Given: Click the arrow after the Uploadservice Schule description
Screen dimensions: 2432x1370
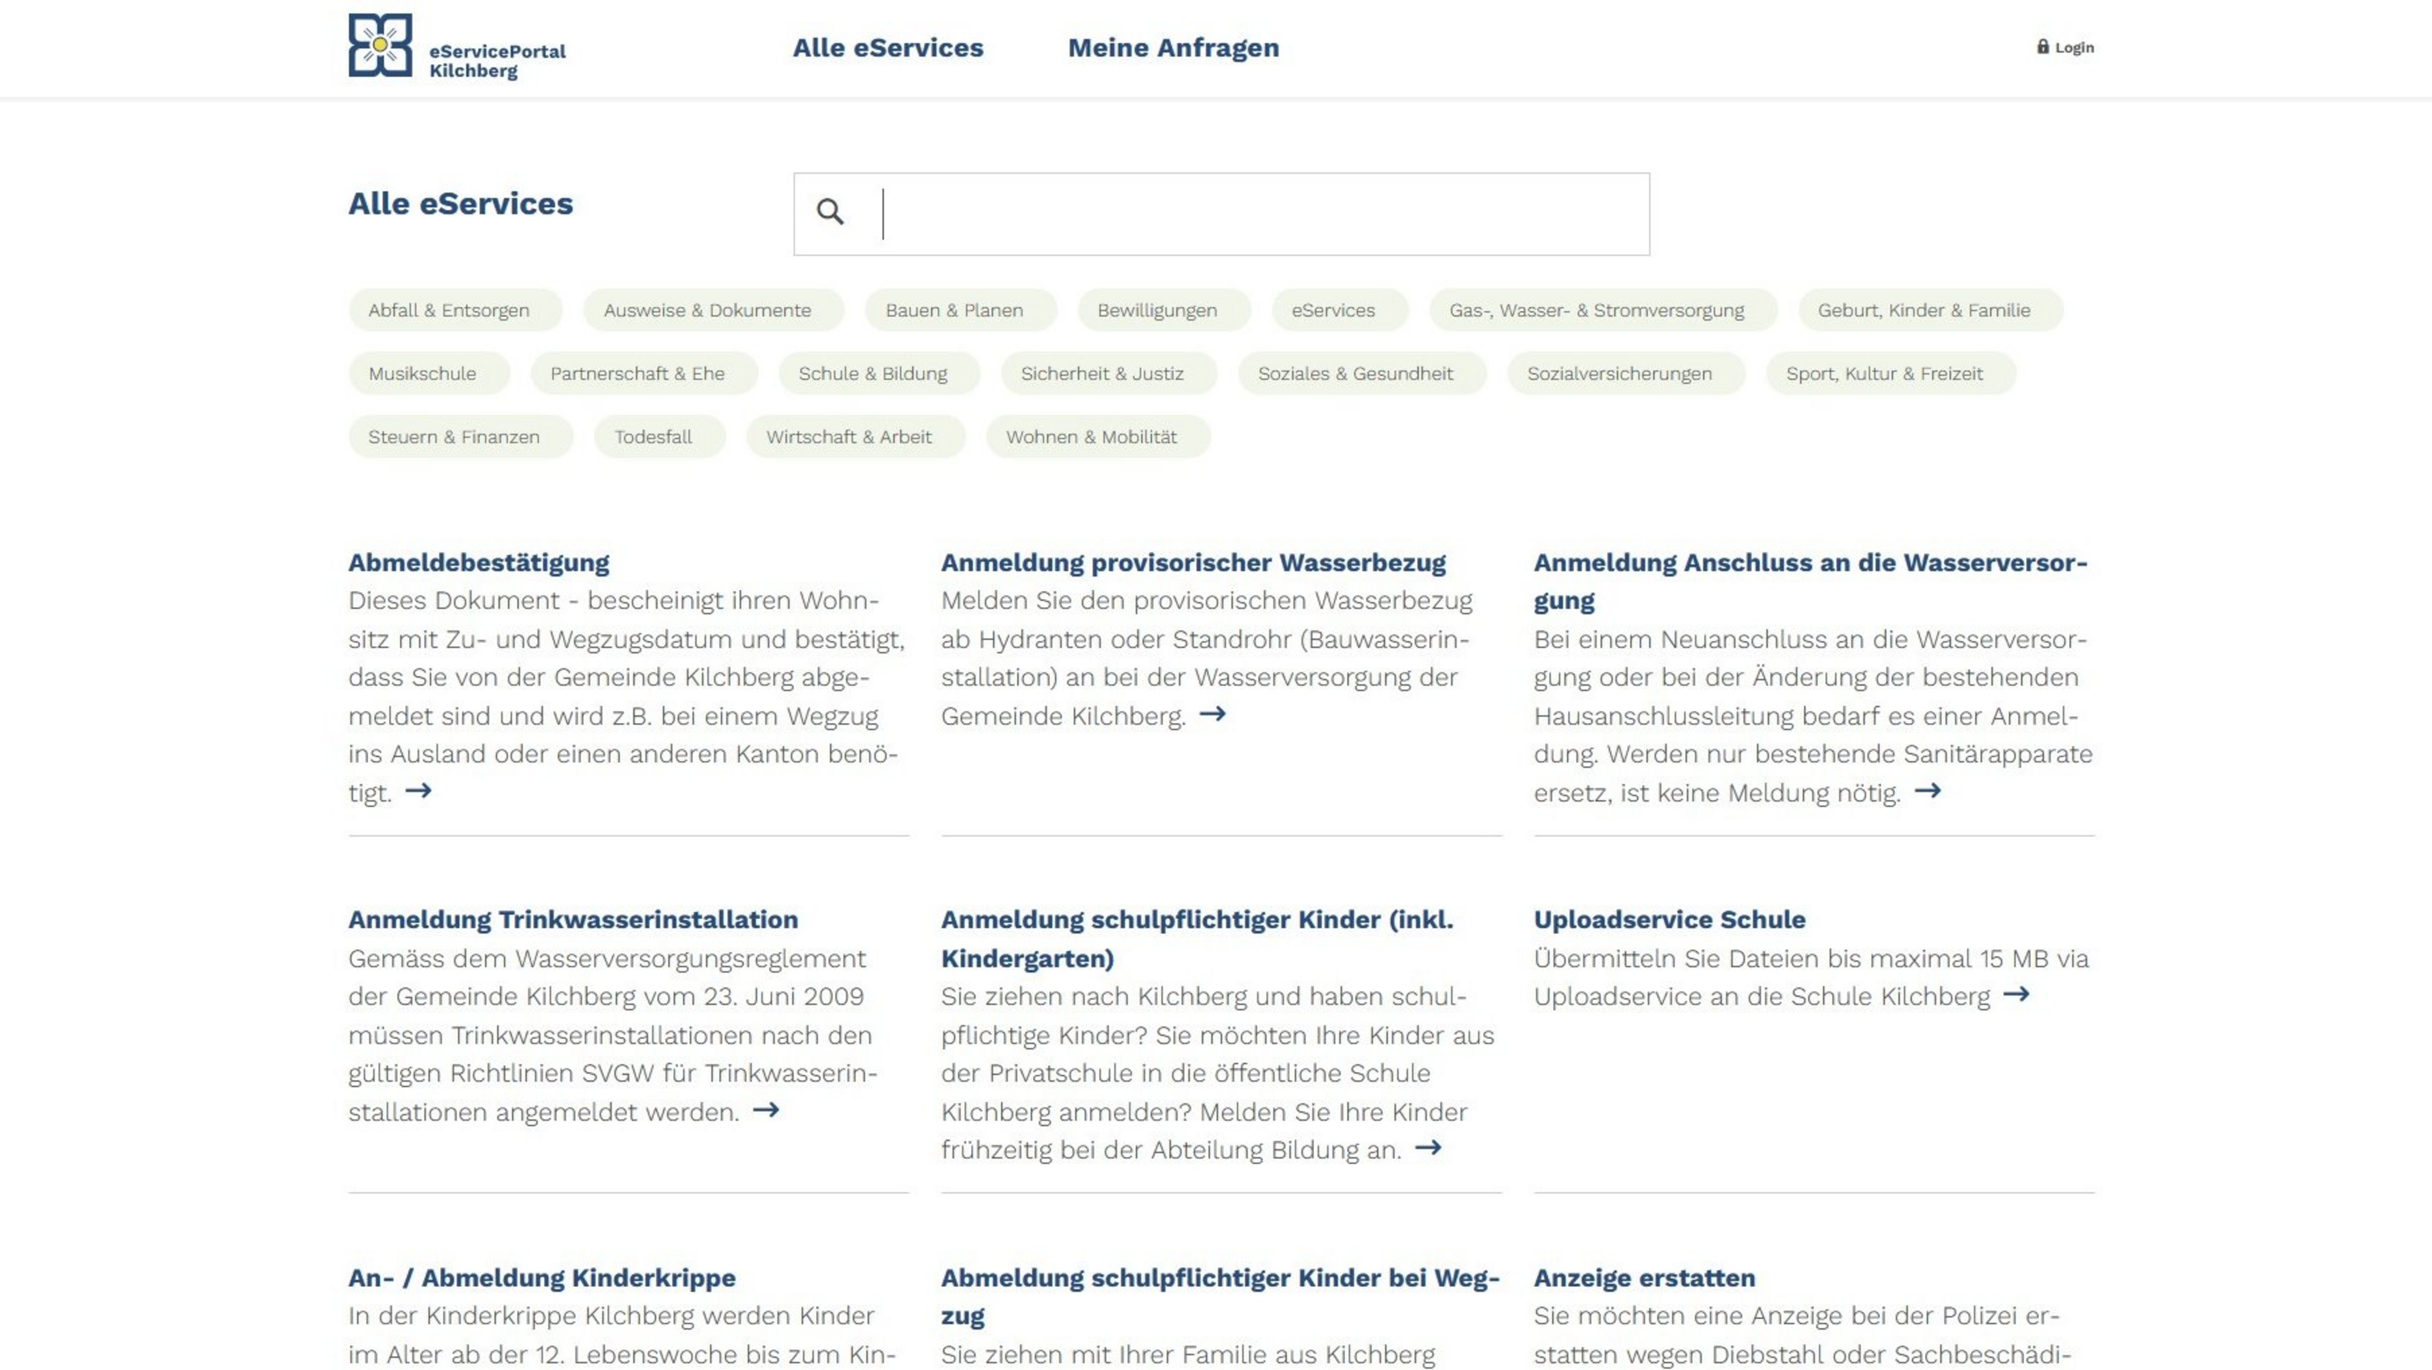Looking at the screenshot, I should tap(2017, 995).
